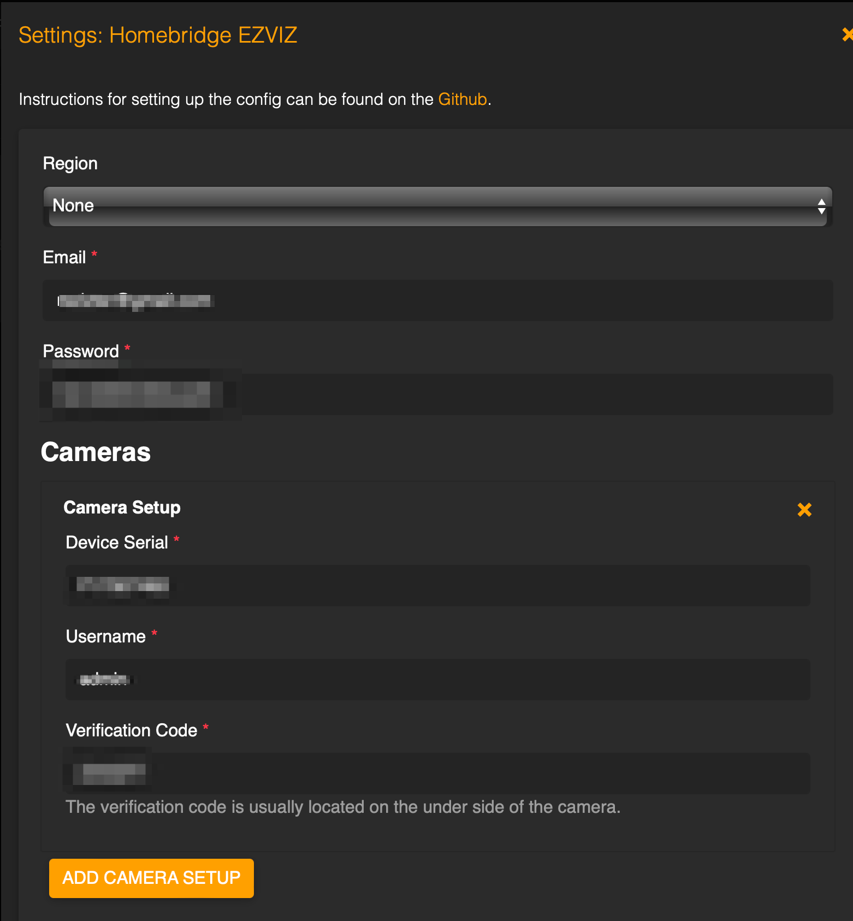Viewport: 853px width, 921px height.
Task: Click the Email field label
Action: coord(64,257)
